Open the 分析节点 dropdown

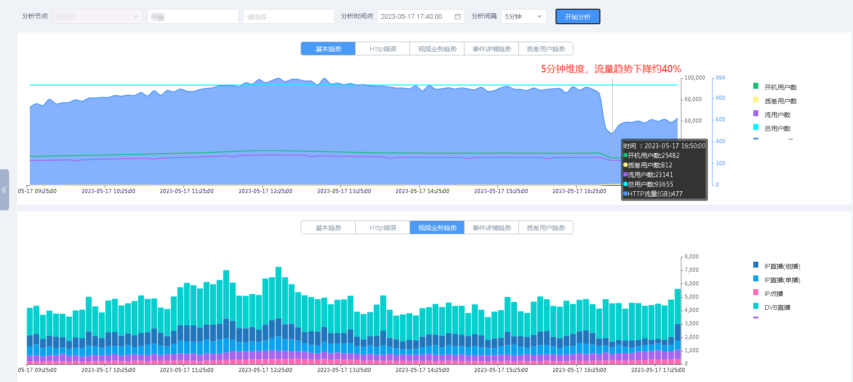[x=97, y=16]
